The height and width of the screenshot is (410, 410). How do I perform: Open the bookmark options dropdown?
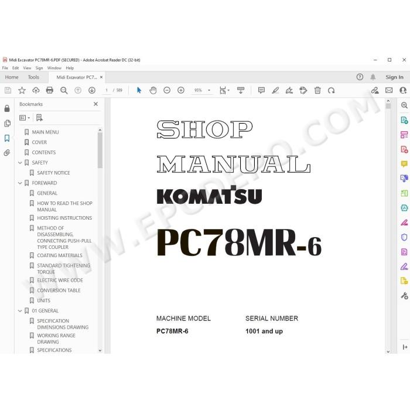[25, 118]
